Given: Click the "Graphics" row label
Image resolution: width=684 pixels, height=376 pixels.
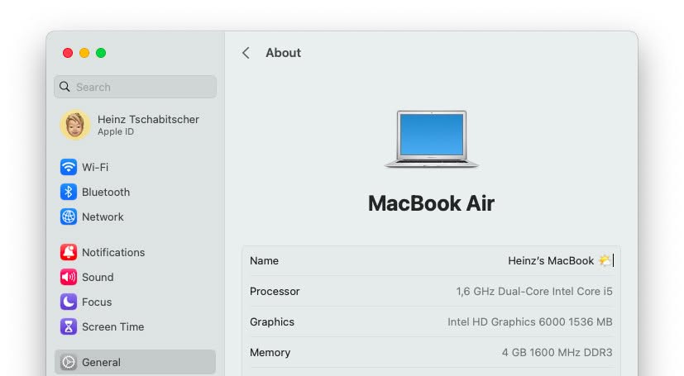Looking at the screenshot, I should pos(272,322).
